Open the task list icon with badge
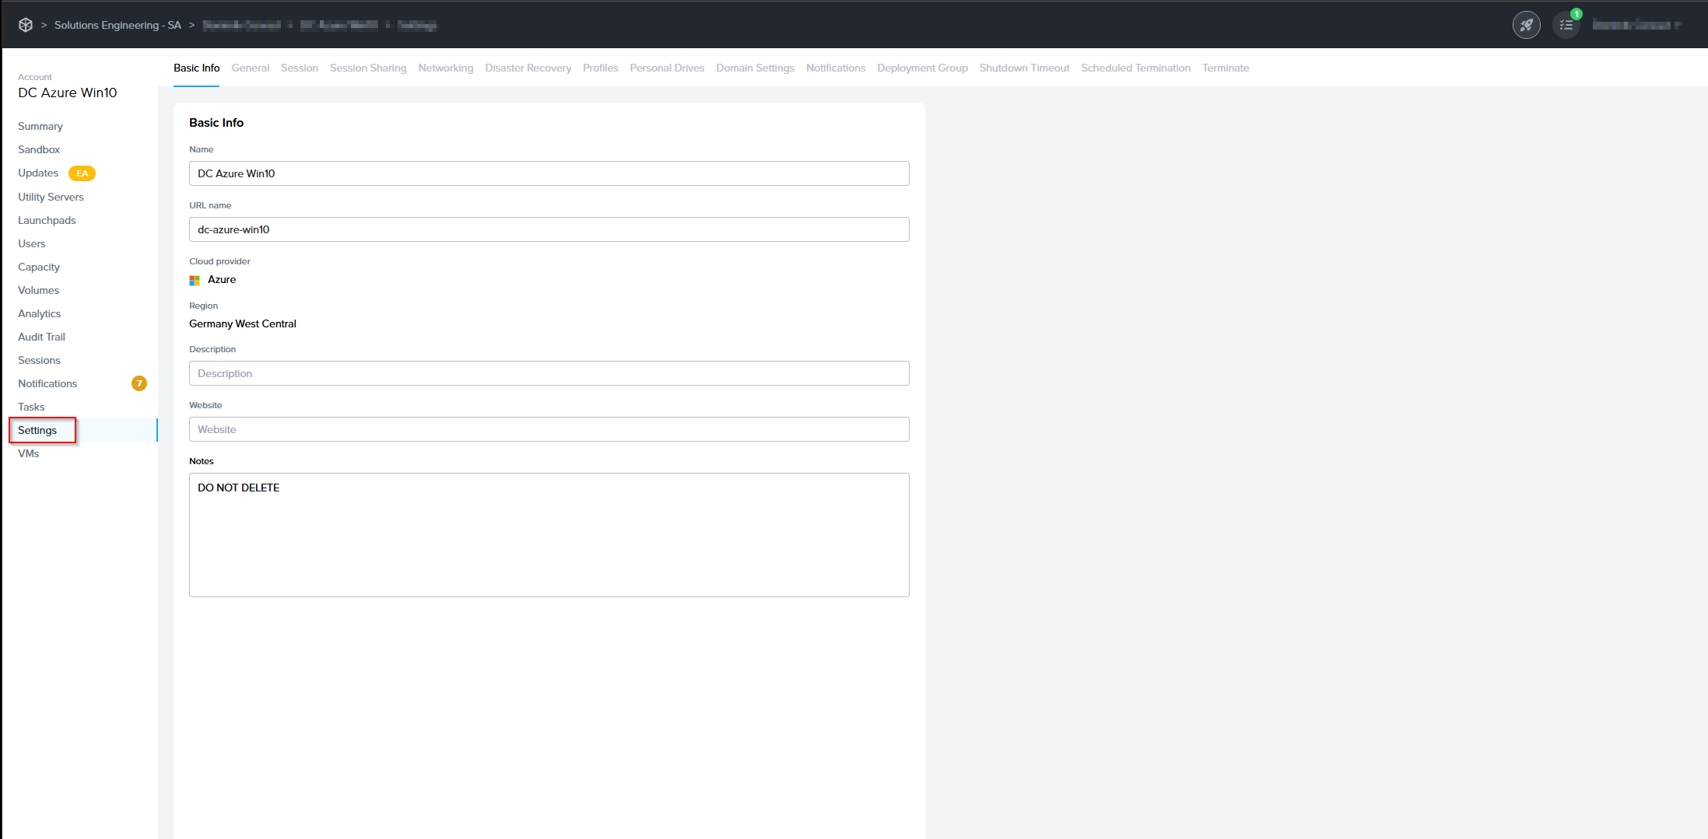The width and height of the screenshot is (1708, 839). point(1566,25)
